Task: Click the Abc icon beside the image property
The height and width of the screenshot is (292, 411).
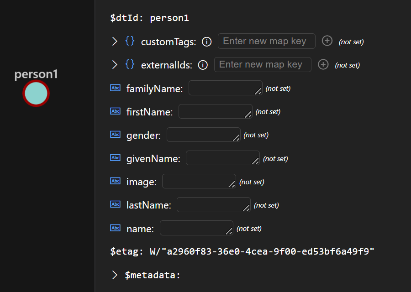Action: pos(115,181)
